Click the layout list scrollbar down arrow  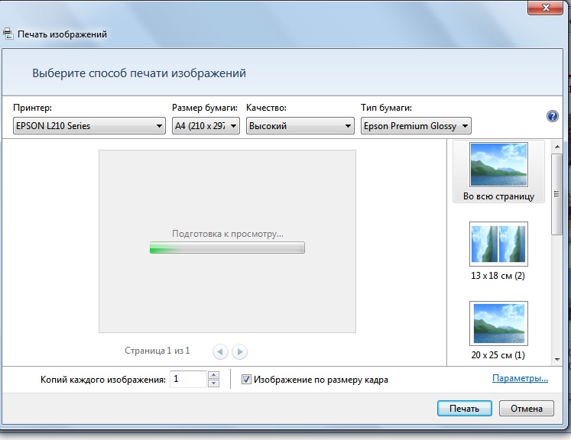557,360
